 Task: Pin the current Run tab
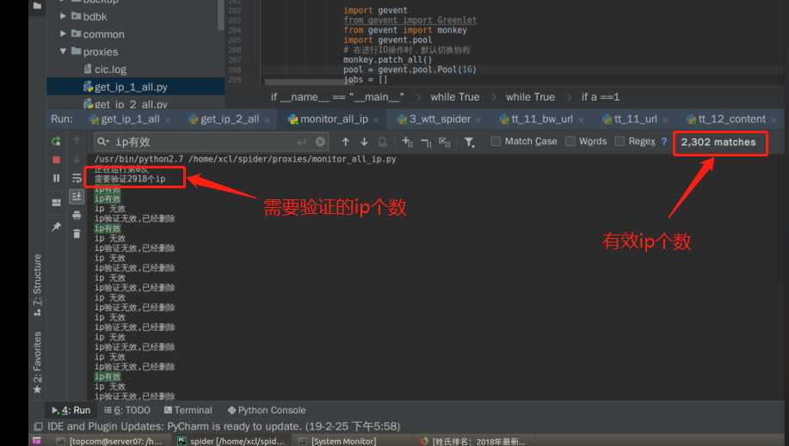tap(56, 227)
